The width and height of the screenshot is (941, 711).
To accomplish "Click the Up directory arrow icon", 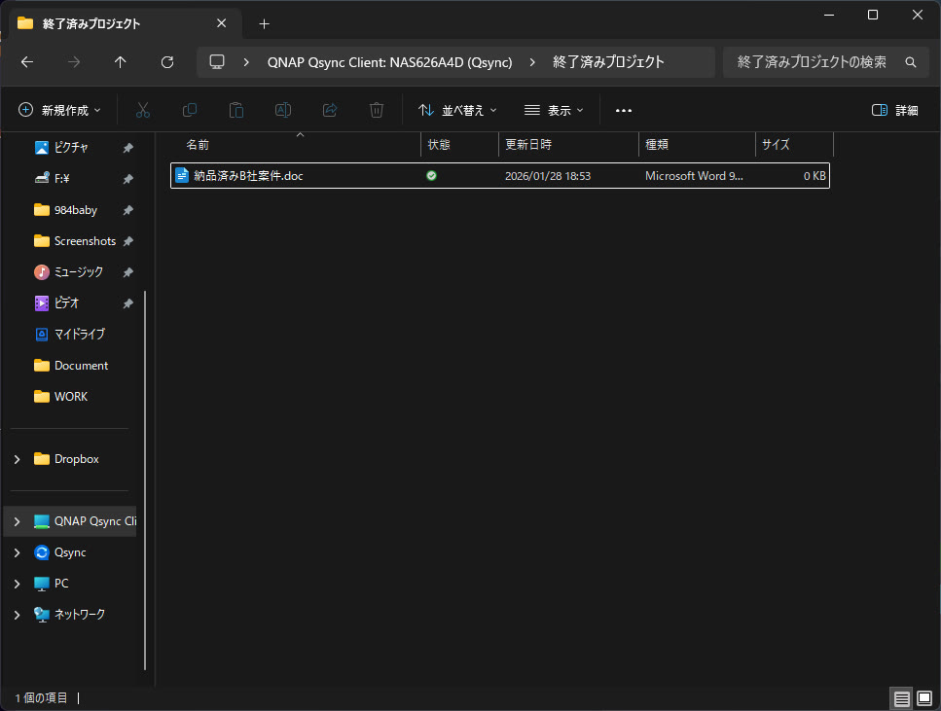I will [121, 62].
